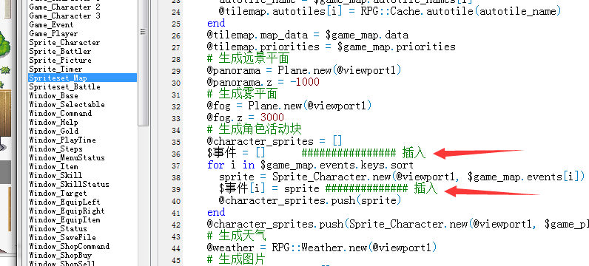
Task: Open Window_Help script
Action: coord(53,123)
